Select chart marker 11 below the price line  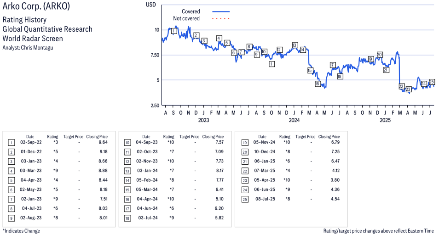click(271, 64)
